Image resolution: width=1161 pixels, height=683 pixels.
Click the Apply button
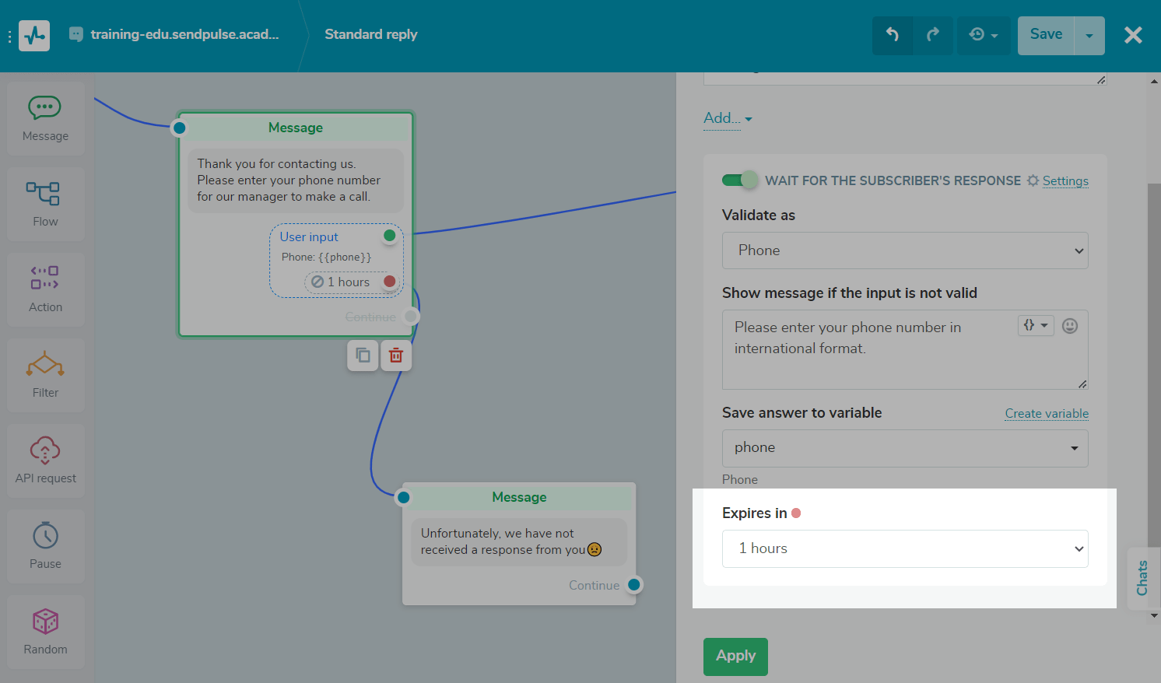click(x=735, y=656)
